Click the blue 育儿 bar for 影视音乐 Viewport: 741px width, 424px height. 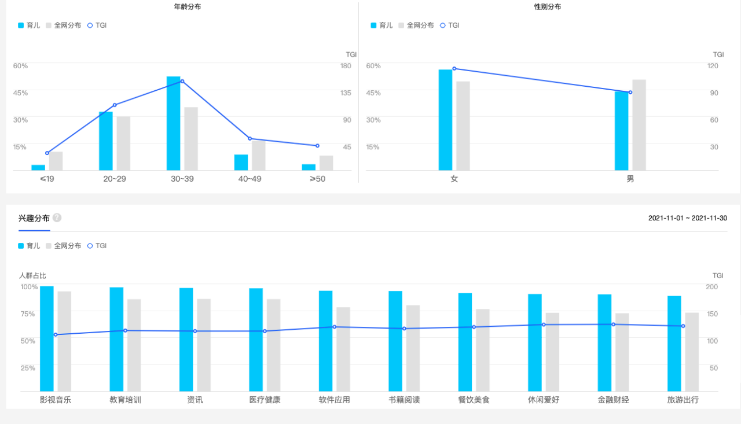click(x=47, y=339)
